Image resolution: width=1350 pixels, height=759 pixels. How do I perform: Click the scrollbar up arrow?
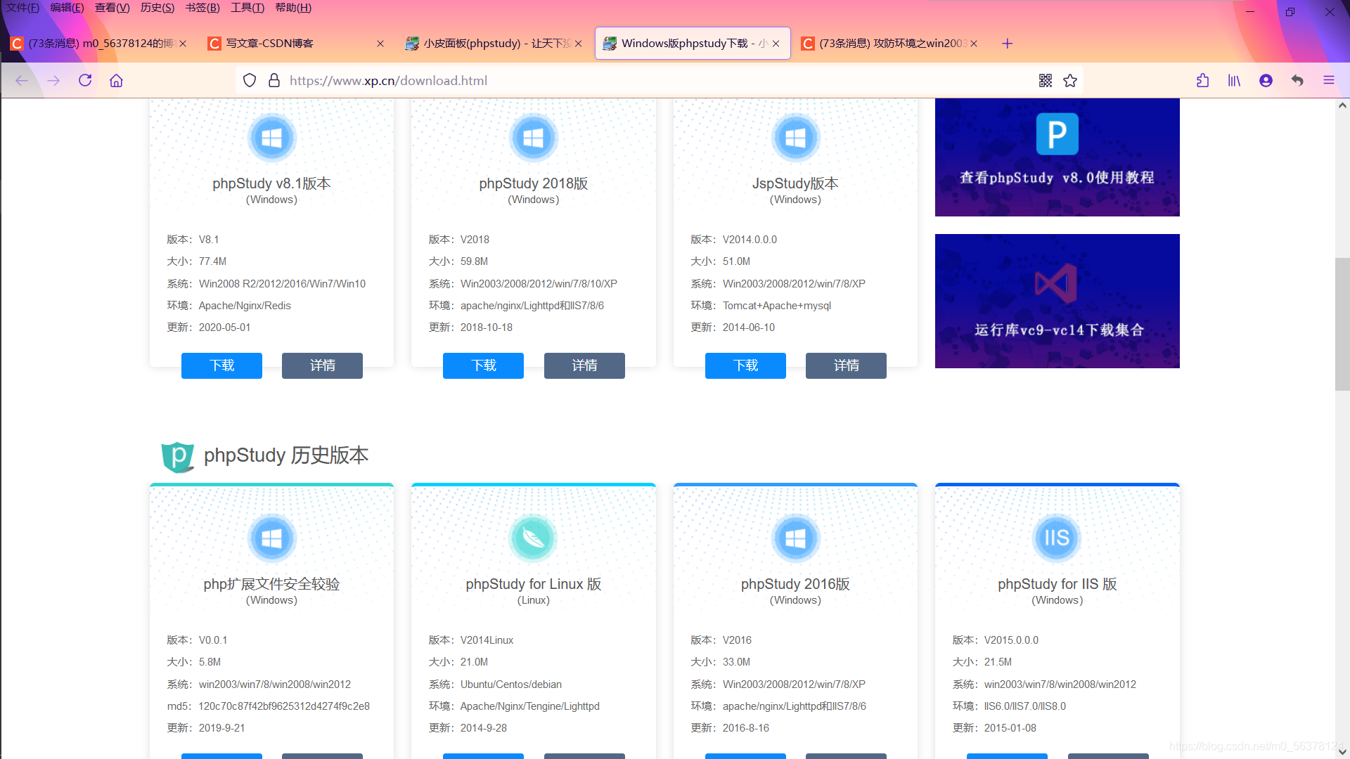click(1342, 105)
